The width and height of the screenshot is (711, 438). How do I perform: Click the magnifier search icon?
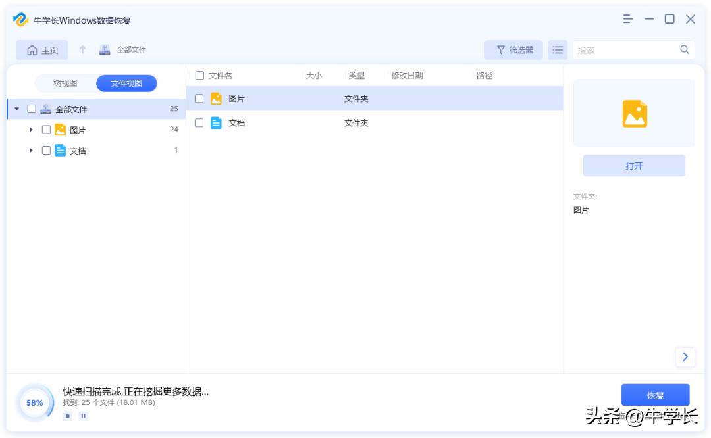pyautogui.click(x=684, y=49)
